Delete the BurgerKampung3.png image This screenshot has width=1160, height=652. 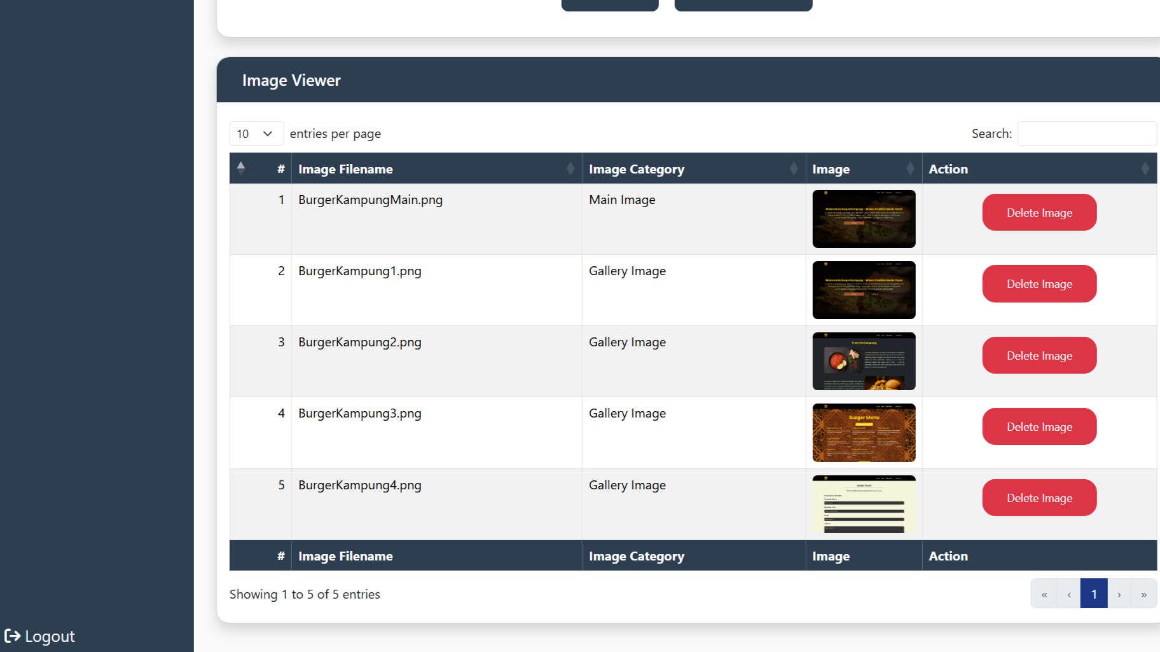point(1039,427)
